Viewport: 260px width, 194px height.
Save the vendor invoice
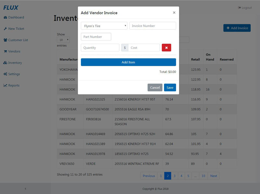(170, 87)
